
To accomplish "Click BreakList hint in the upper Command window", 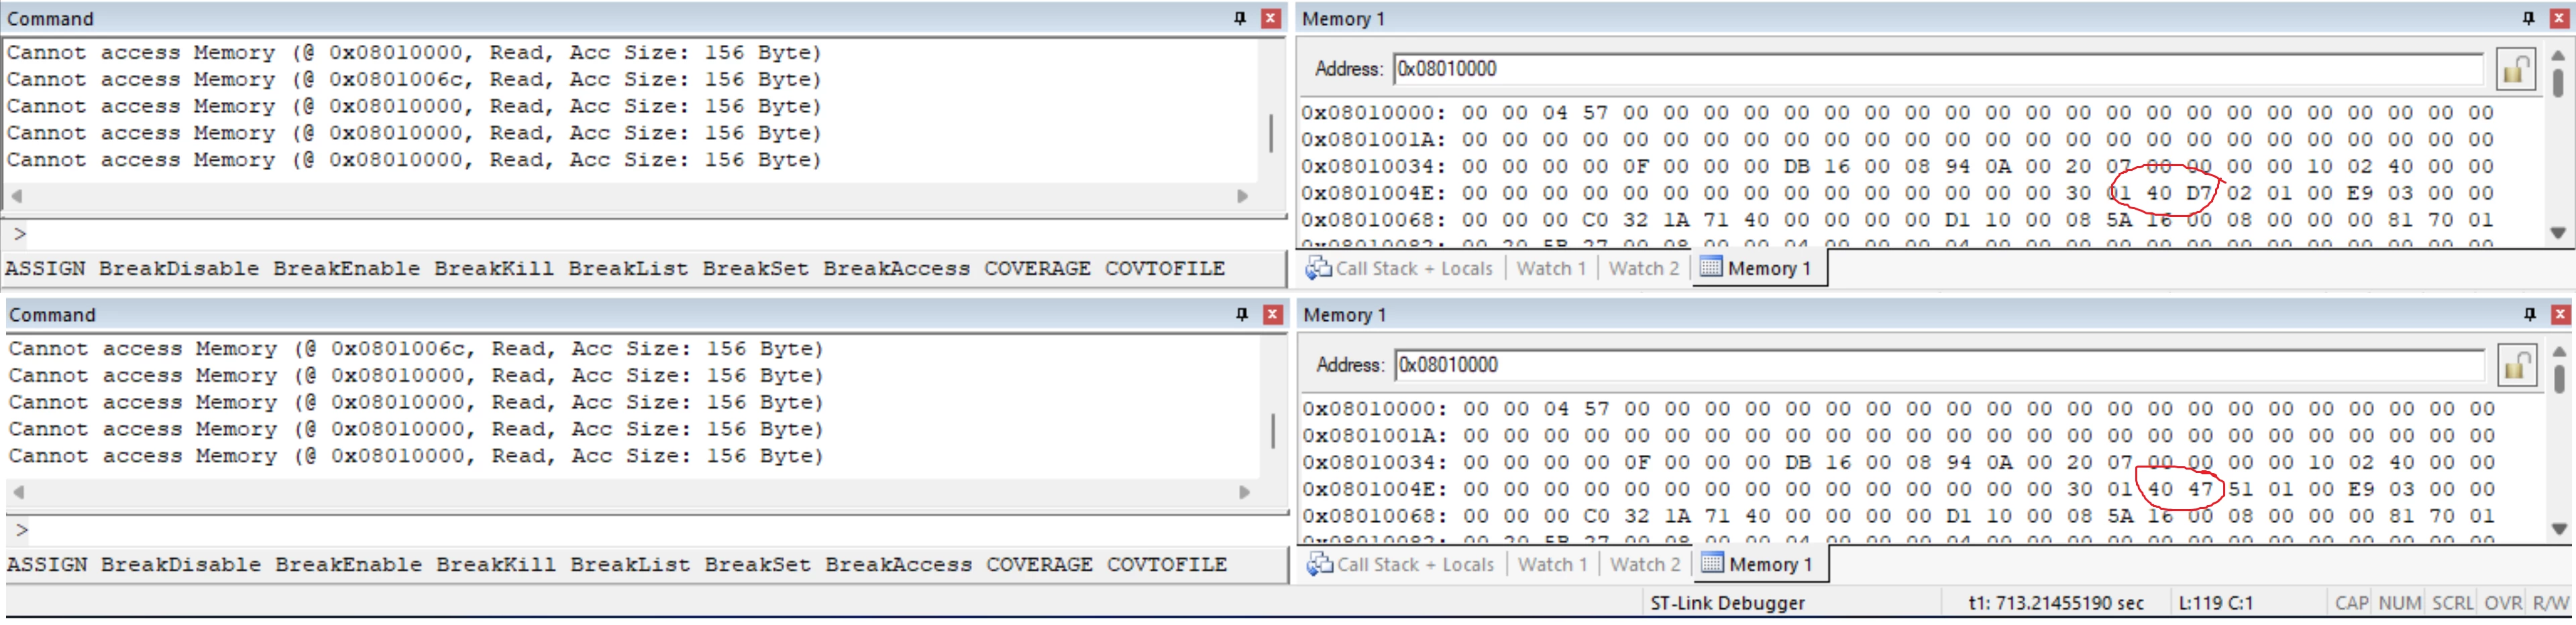I will point(628,269).
